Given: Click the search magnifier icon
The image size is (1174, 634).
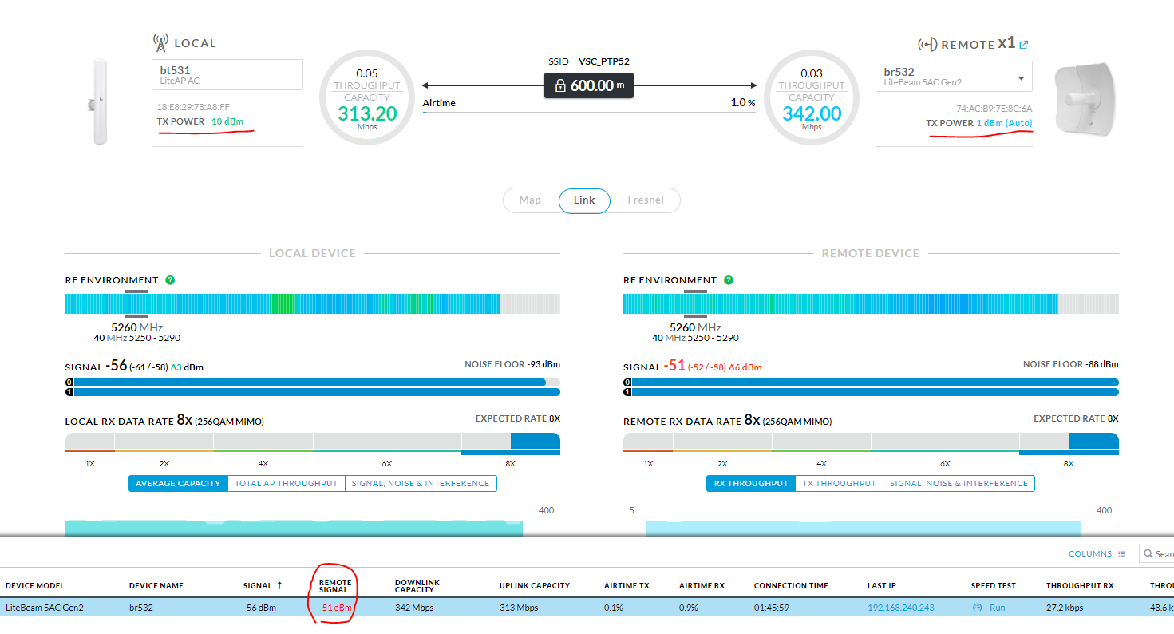Looking at the screenshot, I should point(1147,554).
